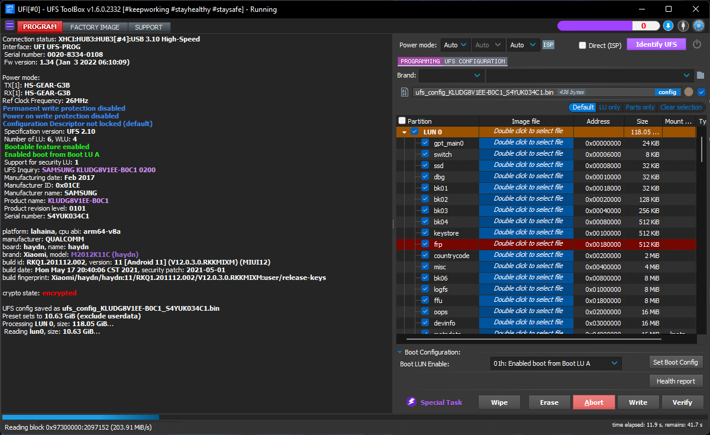The height and width of the screenshot is (435, 710).
Task: Click the Image file column header
Action: [525, 121]
